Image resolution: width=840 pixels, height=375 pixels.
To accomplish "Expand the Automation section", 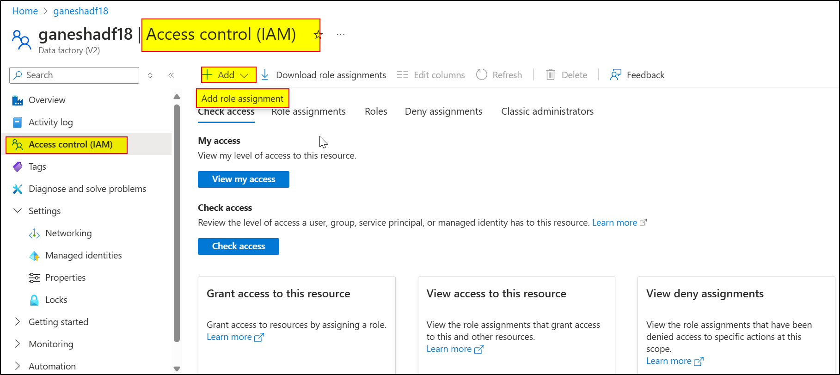I will (x=18, y=366).
